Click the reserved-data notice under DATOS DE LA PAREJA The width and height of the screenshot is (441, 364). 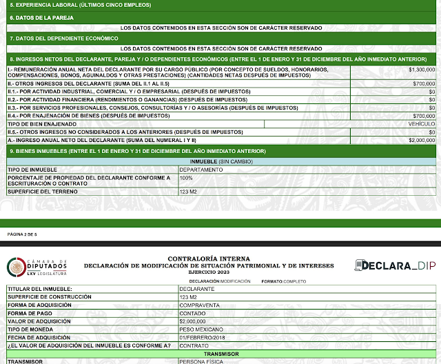click(x=221, y=28)
